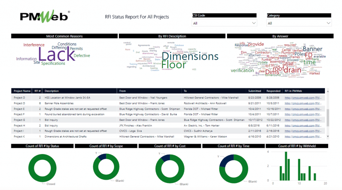Click 'Found buried abandoned tank during excavation' cell
The height and width of the screenshot is (190, 342).
[74, 114]
